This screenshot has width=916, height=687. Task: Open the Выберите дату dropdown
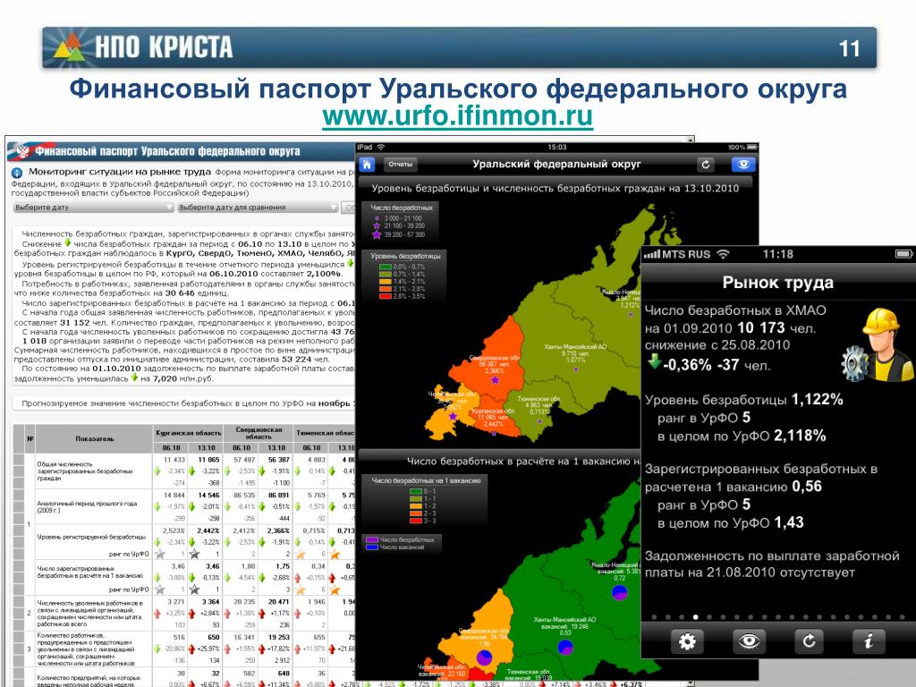click(93, 208)
